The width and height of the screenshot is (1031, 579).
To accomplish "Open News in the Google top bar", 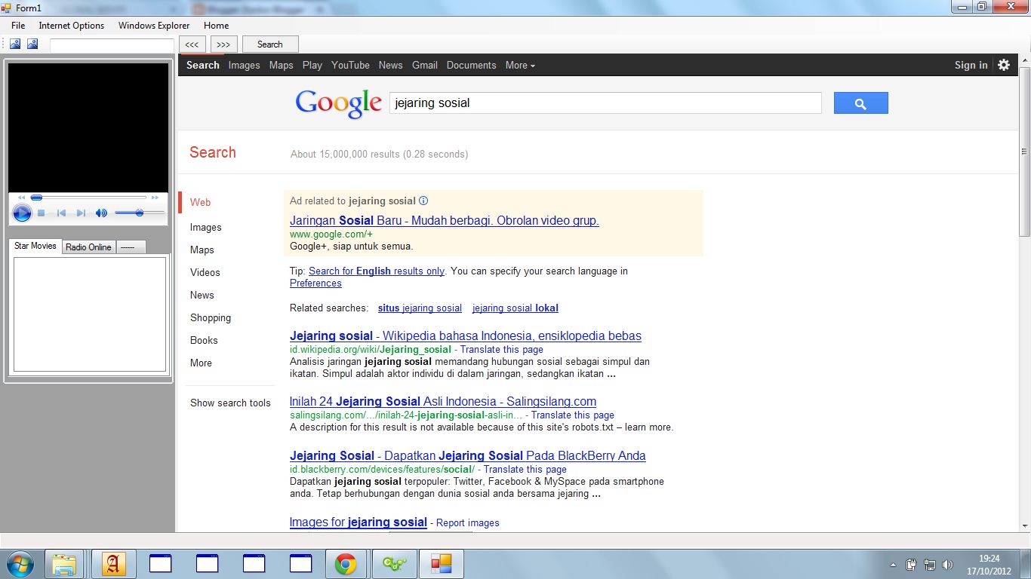I will point(390,66).
